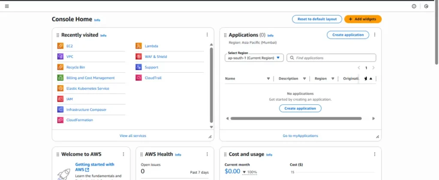Click the Reset to default layout button

[x=317, y=19]
